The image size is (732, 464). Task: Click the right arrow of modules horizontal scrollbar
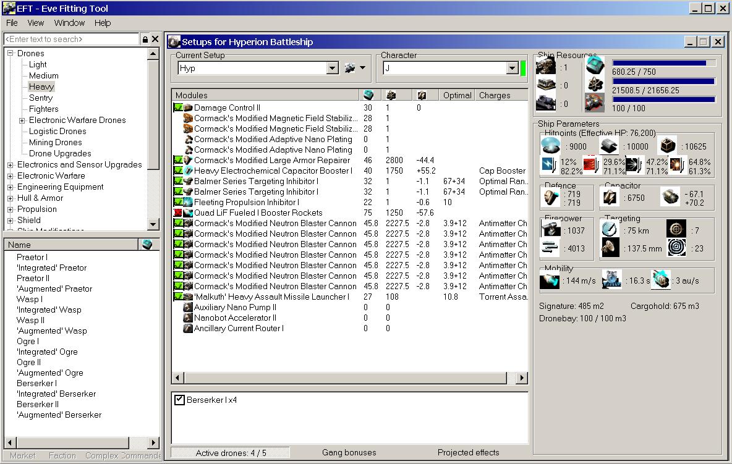click(x=522, y=378)
